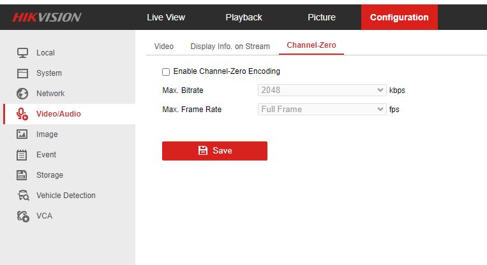
Task: Open the Picture menu item
Action: pos(322,17)
